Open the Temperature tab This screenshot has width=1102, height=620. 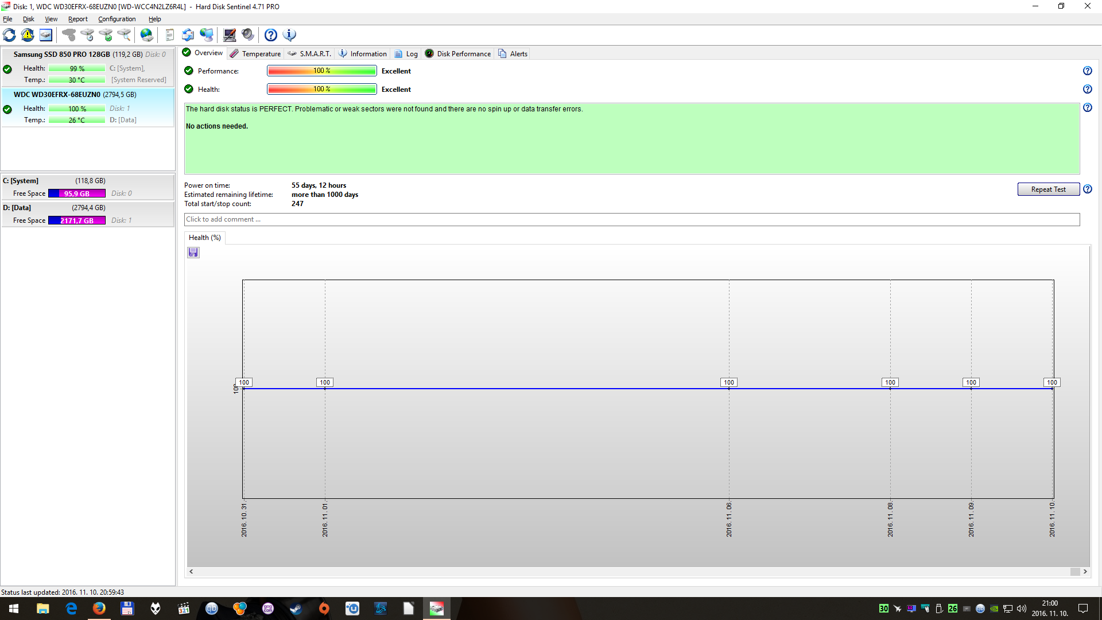[x=255, y=53]
